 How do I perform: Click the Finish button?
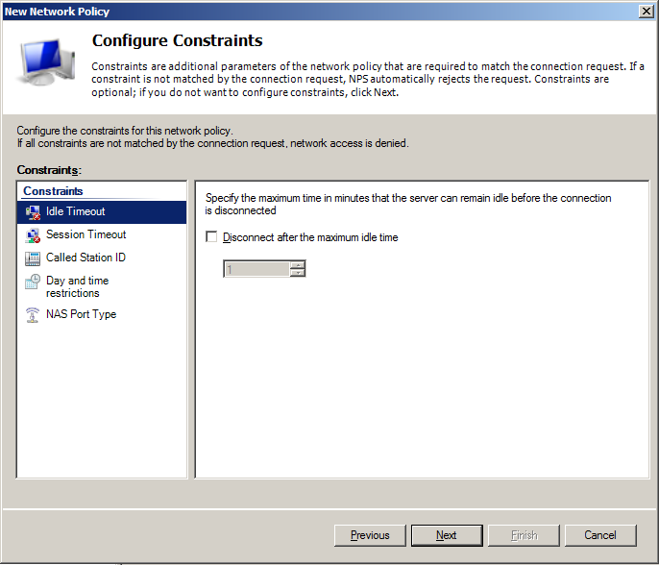(x=524, y=535)
